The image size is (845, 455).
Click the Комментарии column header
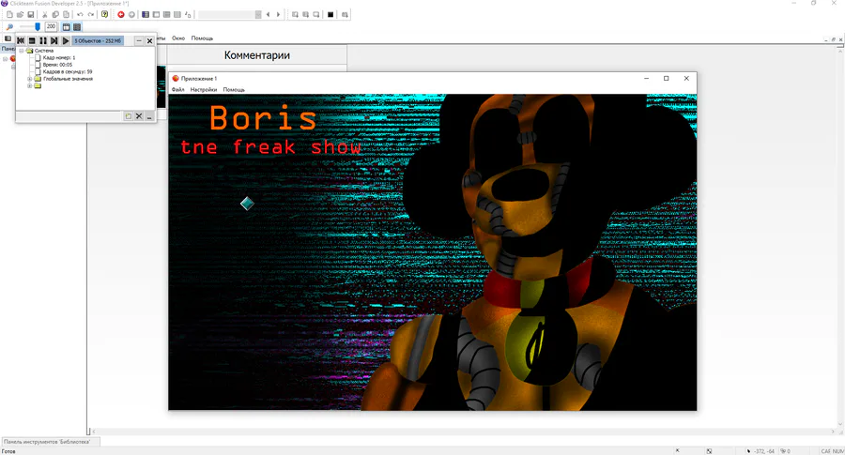257,55
